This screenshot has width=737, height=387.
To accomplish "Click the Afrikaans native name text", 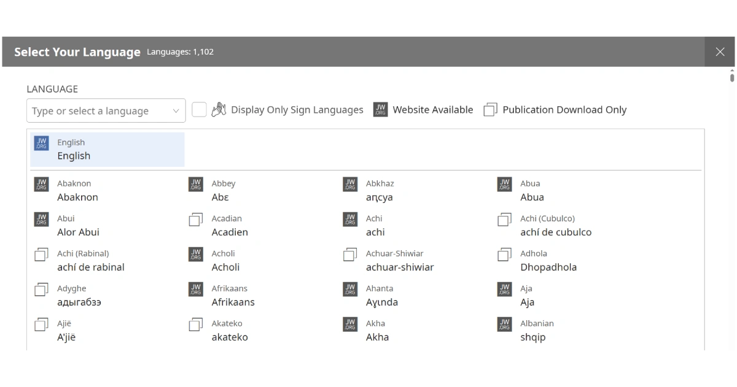I will pyautogui.click(x=233, y=302).
